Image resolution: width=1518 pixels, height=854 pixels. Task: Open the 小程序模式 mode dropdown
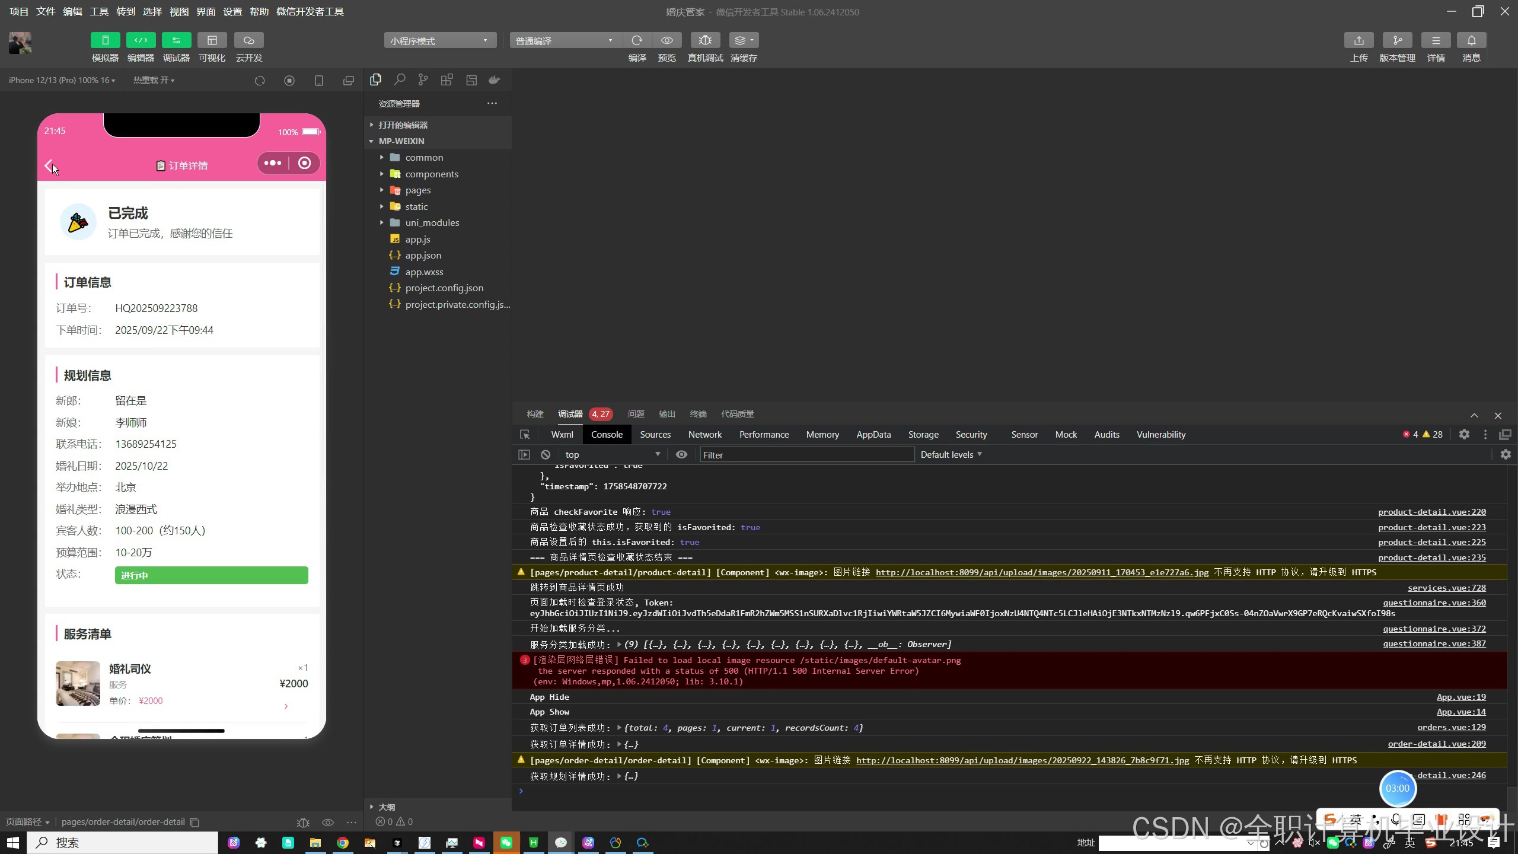tap(439, 40)
